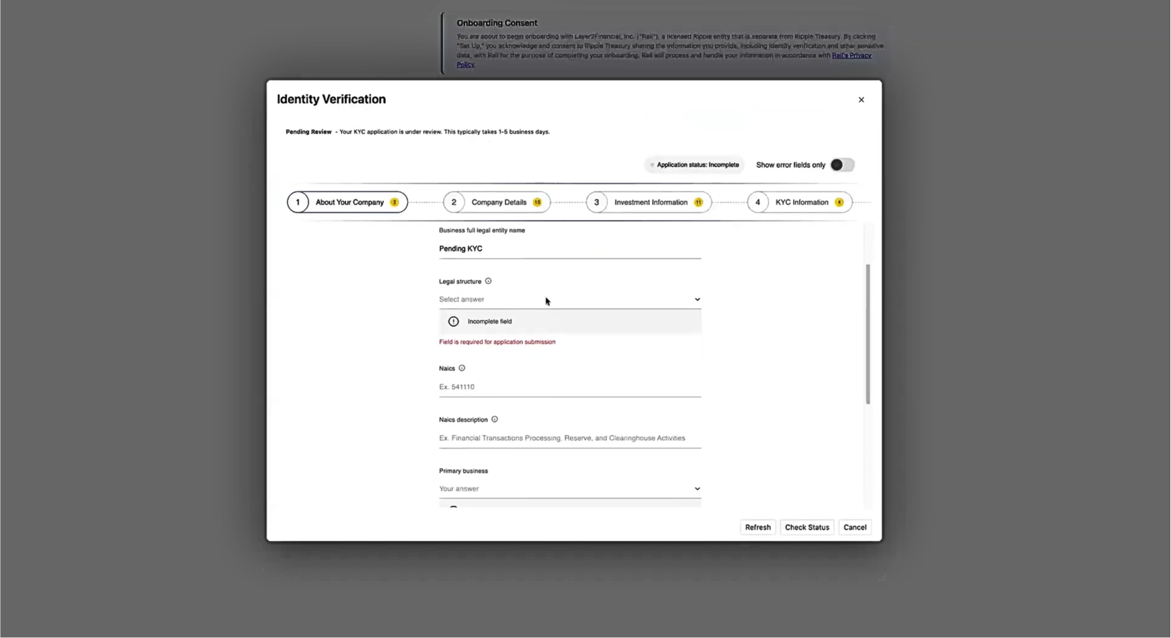
Task: Click the Legal structure info icon
Action: 488,281
